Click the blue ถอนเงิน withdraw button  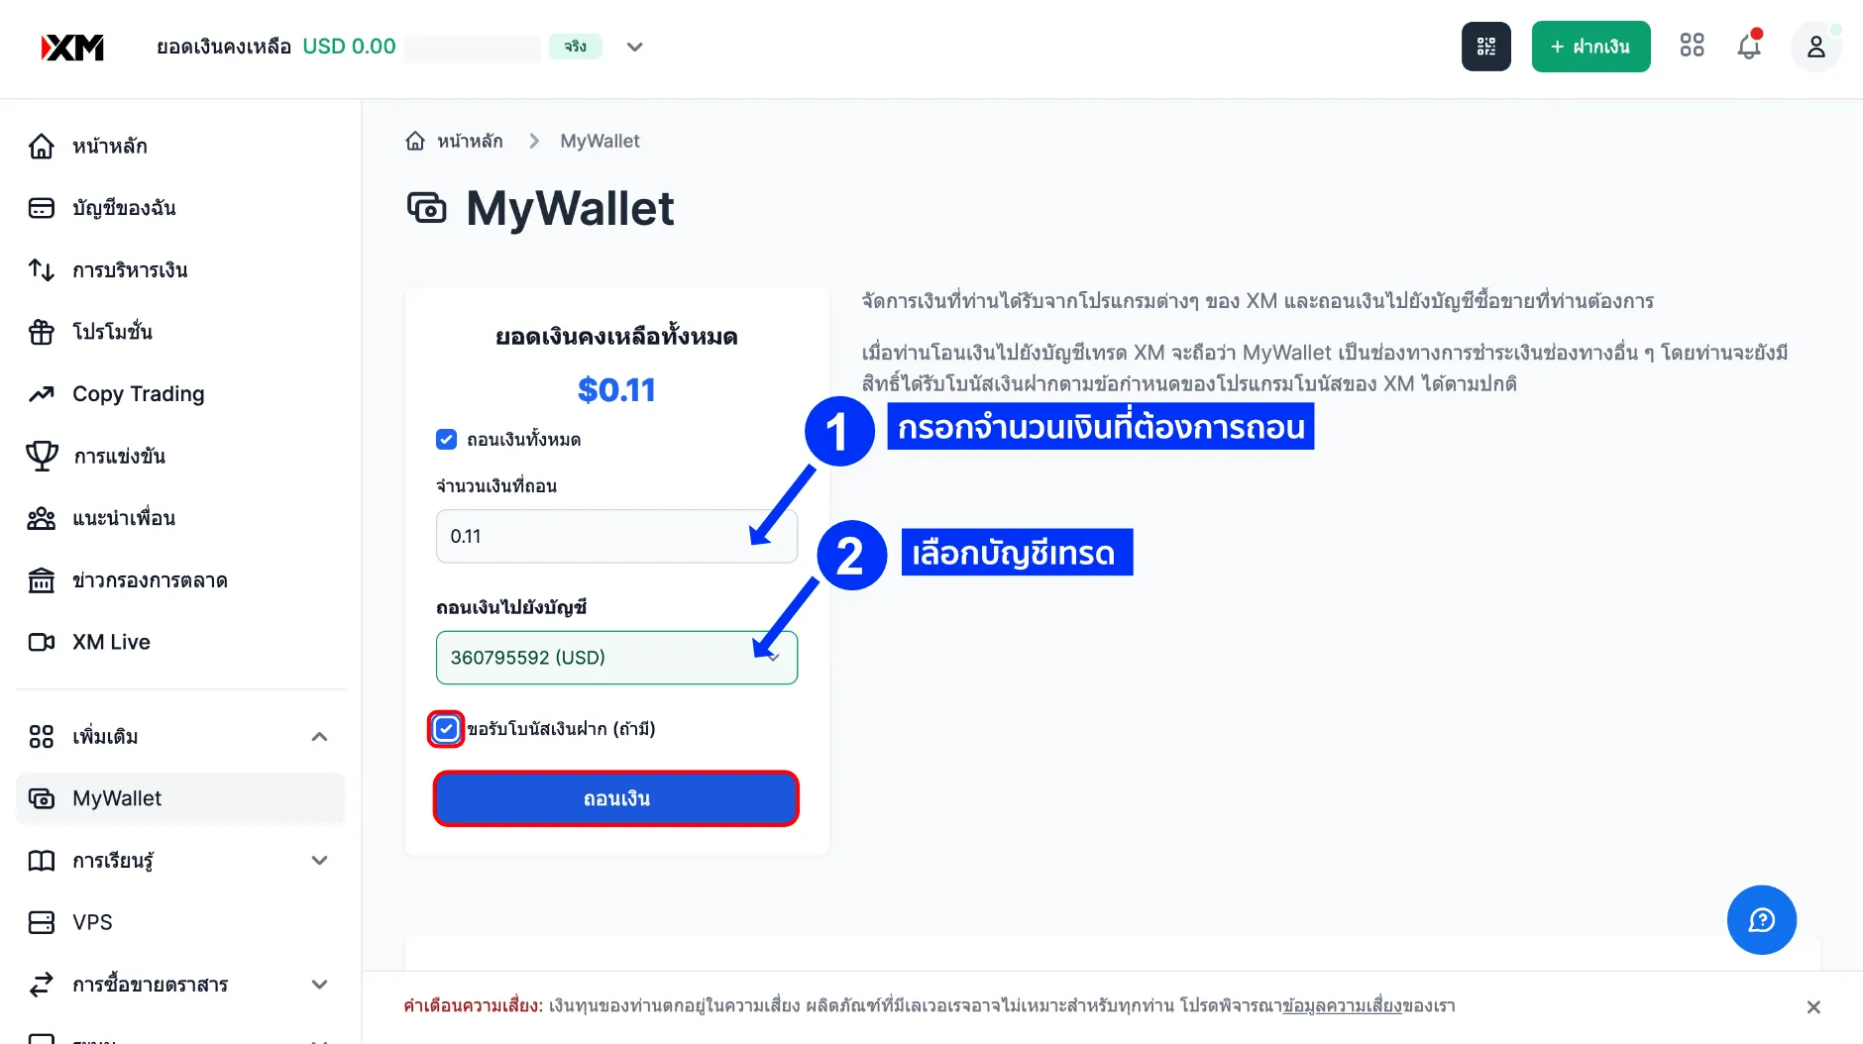[616, 798]
